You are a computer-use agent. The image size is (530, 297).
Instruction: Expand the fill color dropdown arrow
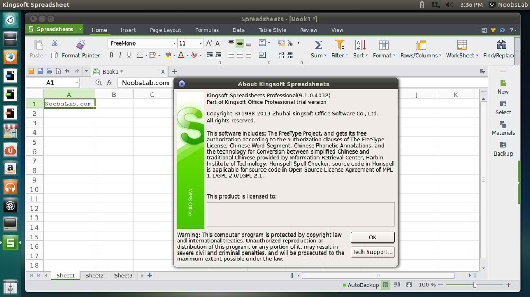tap(174, 56)
